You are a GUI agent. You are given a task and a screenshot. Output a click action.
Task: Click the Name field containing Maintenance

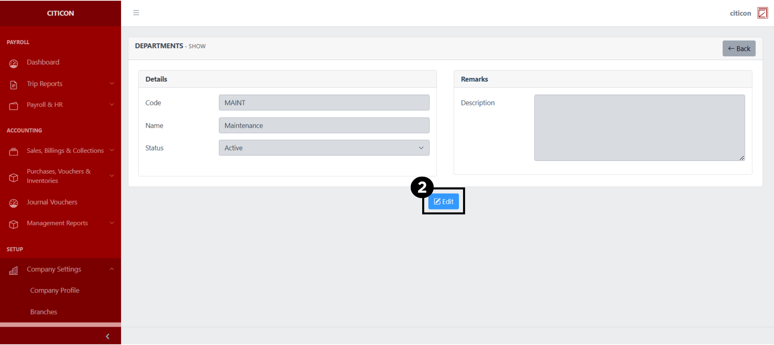pyautogui.click(x=324, y=125)
